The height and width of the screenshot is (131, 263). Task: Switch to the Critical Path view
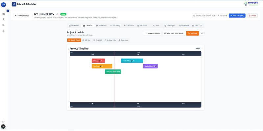110,40
